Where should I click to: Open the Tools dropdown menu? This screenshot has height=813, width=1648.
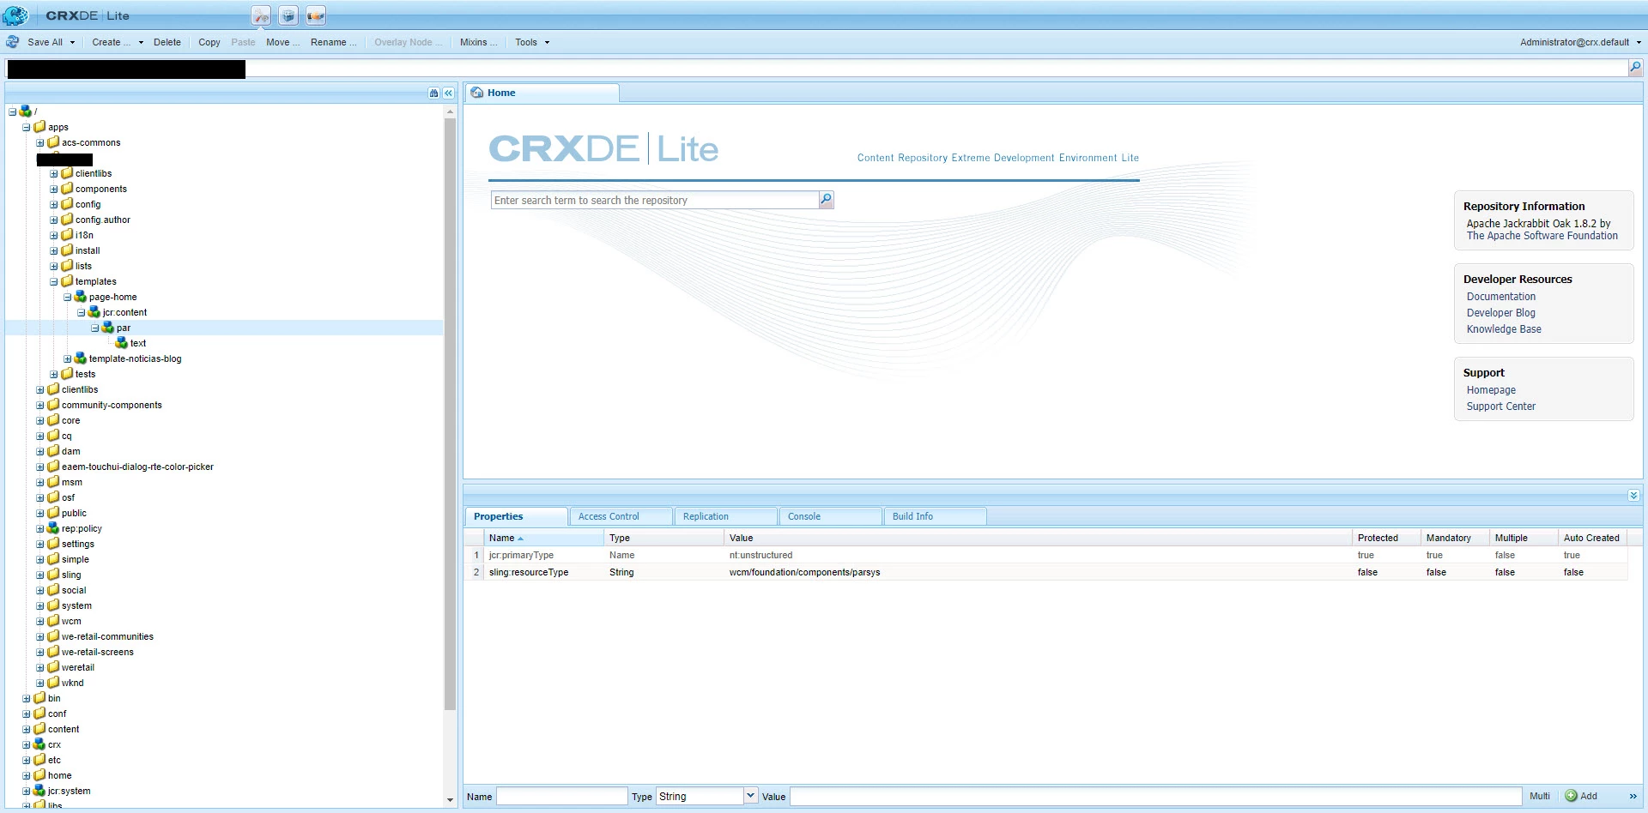pos(531,42)
